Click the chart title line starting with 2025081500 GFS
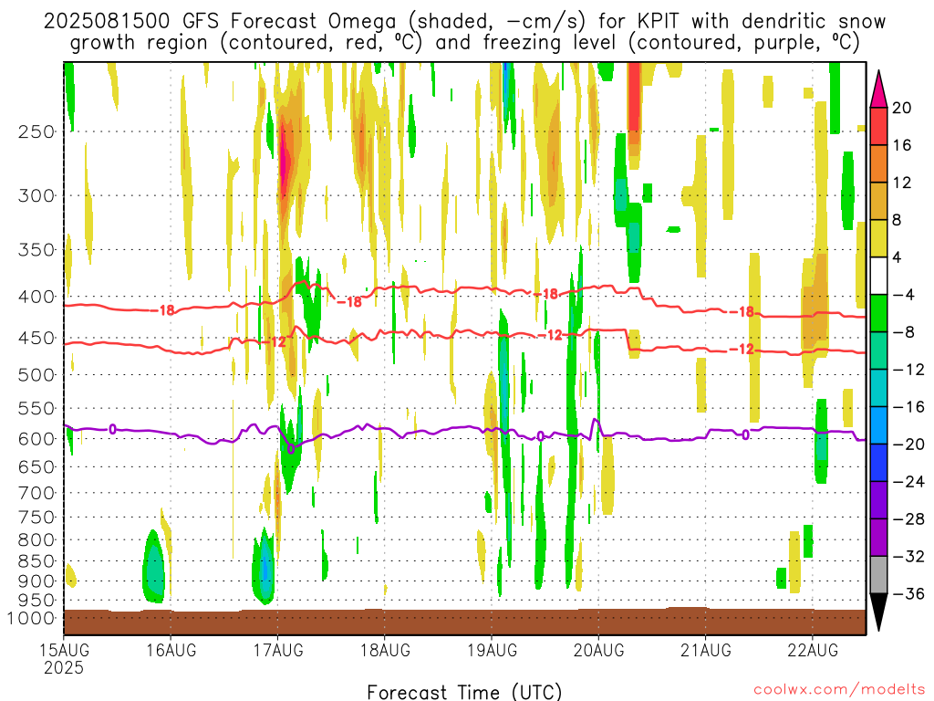 pyautogui.click(x=464, y=22)
